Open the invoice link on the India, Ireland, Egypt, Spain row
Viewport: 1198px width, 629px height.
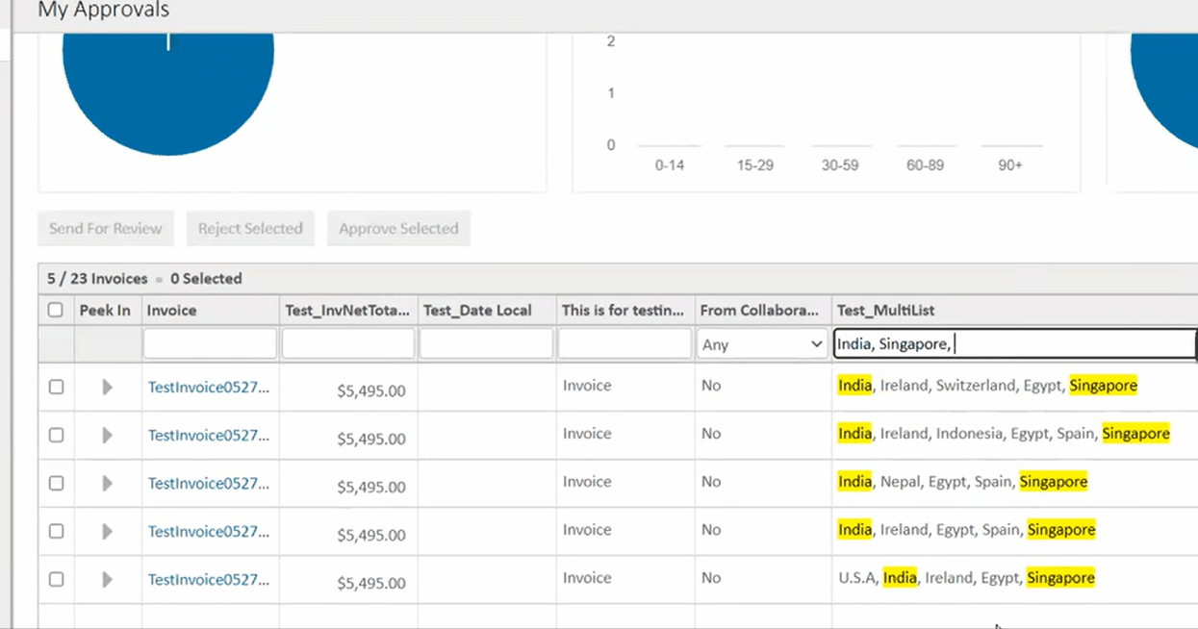(x=209, y=531)
